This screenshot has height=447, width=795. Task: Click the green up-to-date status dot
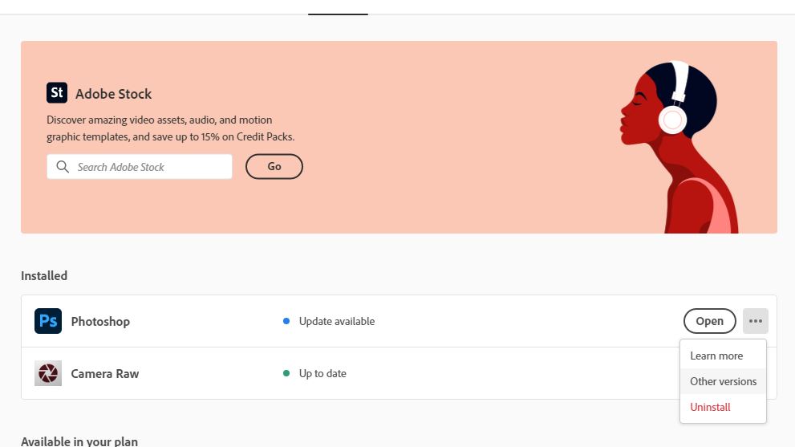(286, 373)
